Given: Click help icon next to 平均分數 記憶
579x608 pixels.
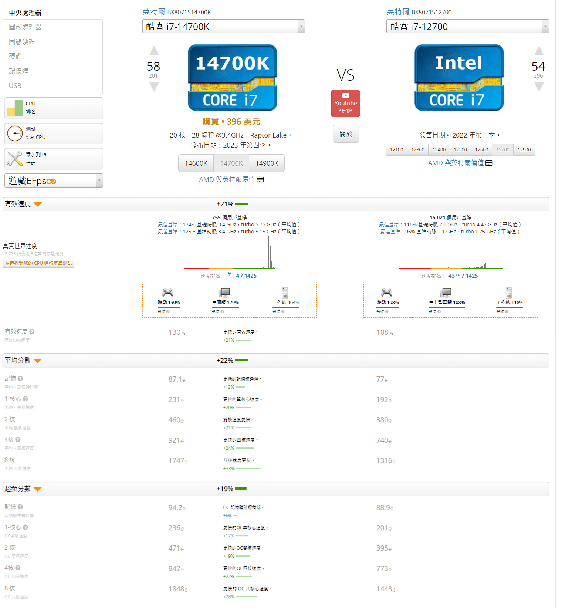Looking at the screenshot, I should 20,378.
